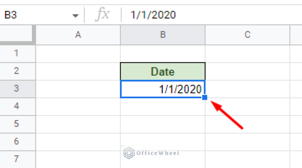Click the blue fill handle square
Screen dimensions: 302x168
[x=205, y=97]
